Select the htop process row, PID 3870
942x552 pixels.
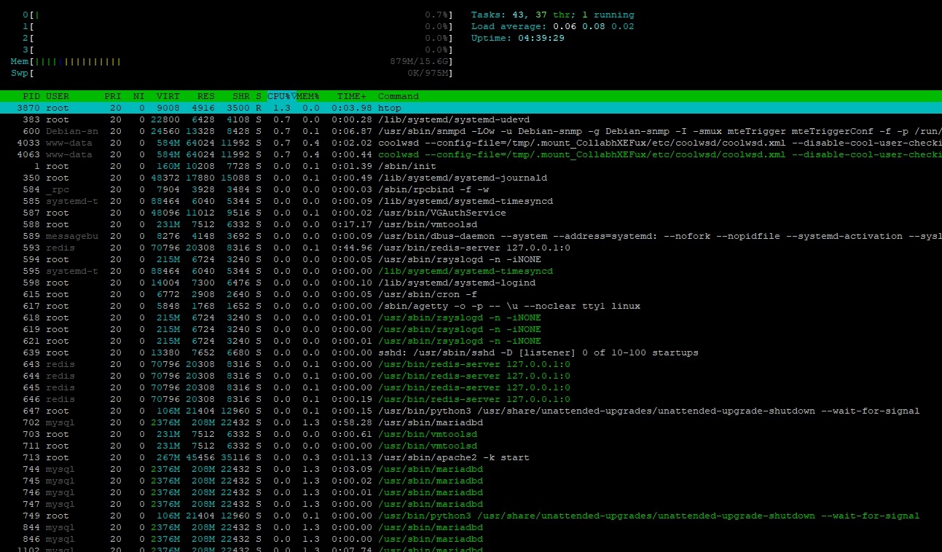(471, 108)
